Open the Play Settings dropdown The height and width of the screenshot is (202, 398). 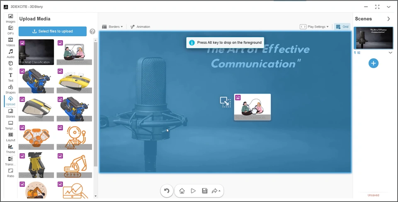pyautogui.click(x=314, y=26)
